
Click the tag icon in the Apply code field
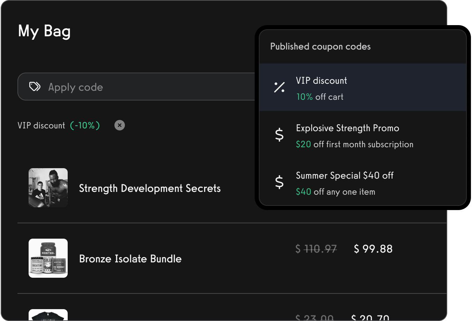[35, 87]
